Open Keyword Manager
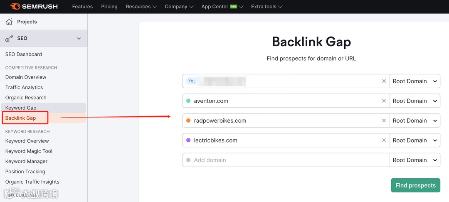Screen dimensions: 449x202 point(26,161)
